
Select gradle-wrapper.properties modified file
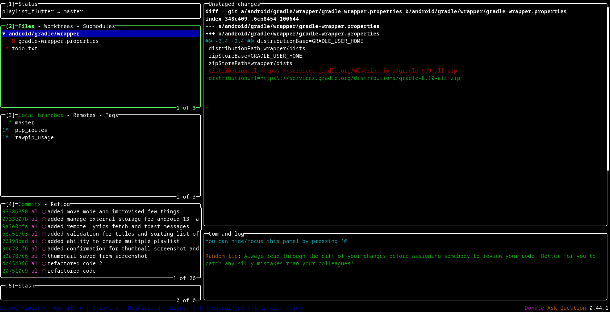58,41
